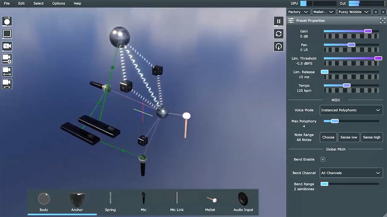Image resolution: width=387 pixels, height=217 pixels.
Task: Select the Audio Input entity in the palette
Action: pos(243,201)
